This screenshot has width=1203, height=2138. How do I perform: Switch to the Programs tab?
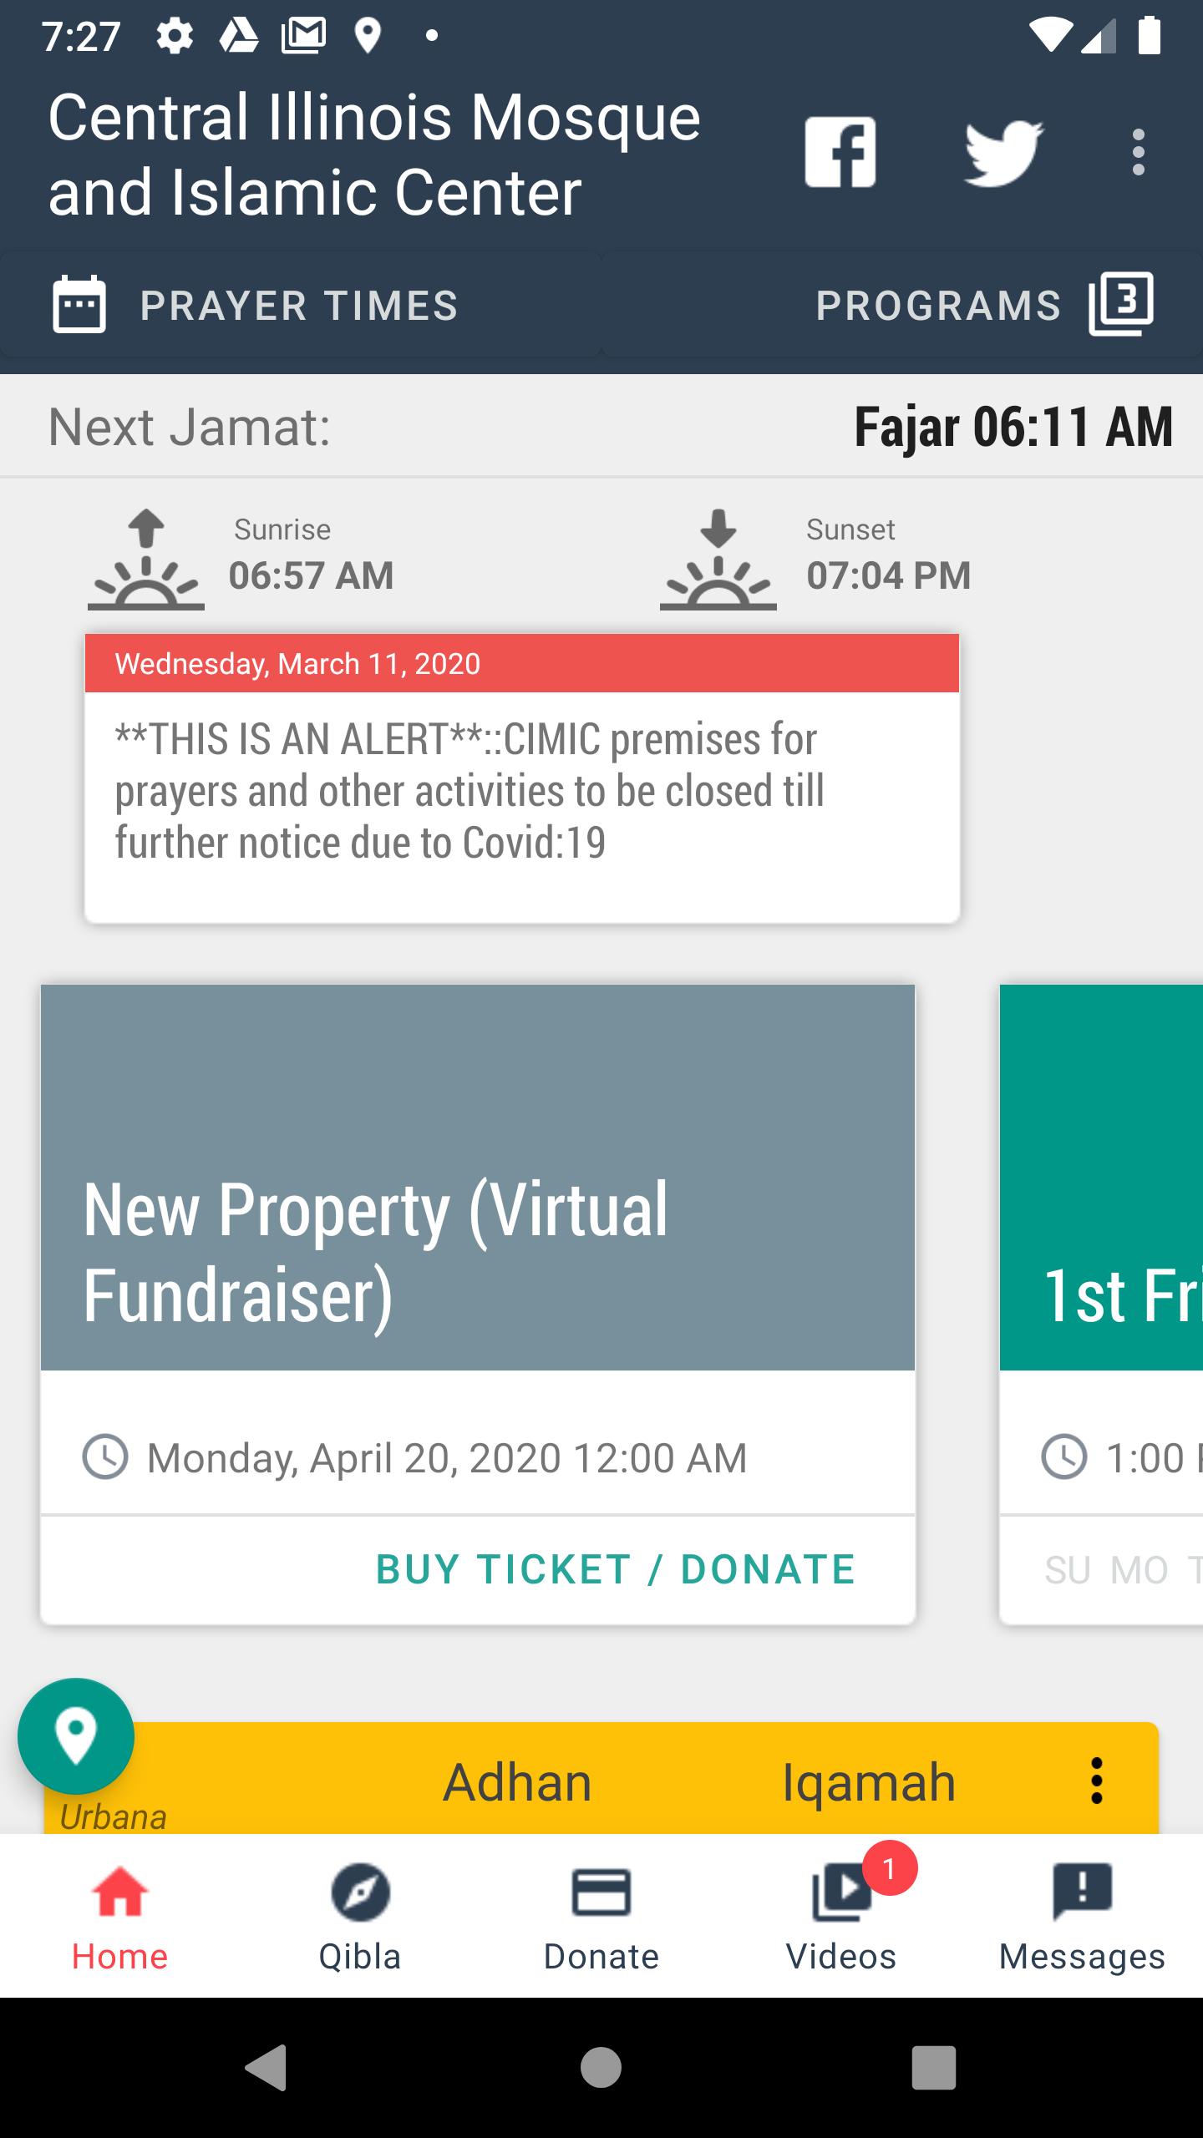[902, 306]
